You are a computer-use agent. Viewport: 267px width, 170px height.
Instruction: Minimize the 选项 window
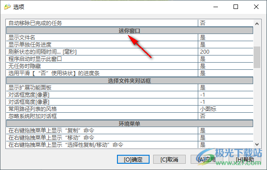pos(216,7)
